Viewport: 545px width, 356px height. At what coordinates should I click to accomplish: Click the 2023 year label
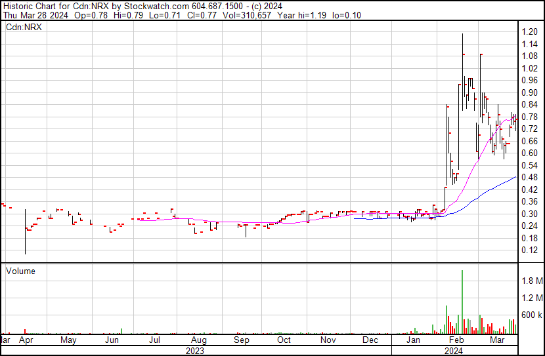(x=195, y=351)
